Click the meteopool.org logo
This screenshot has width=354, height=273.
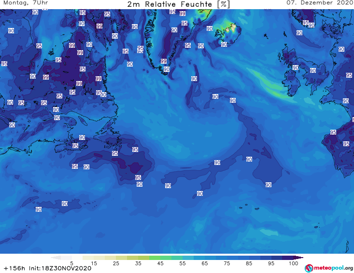pyautogui.click(x=329, y=268)
